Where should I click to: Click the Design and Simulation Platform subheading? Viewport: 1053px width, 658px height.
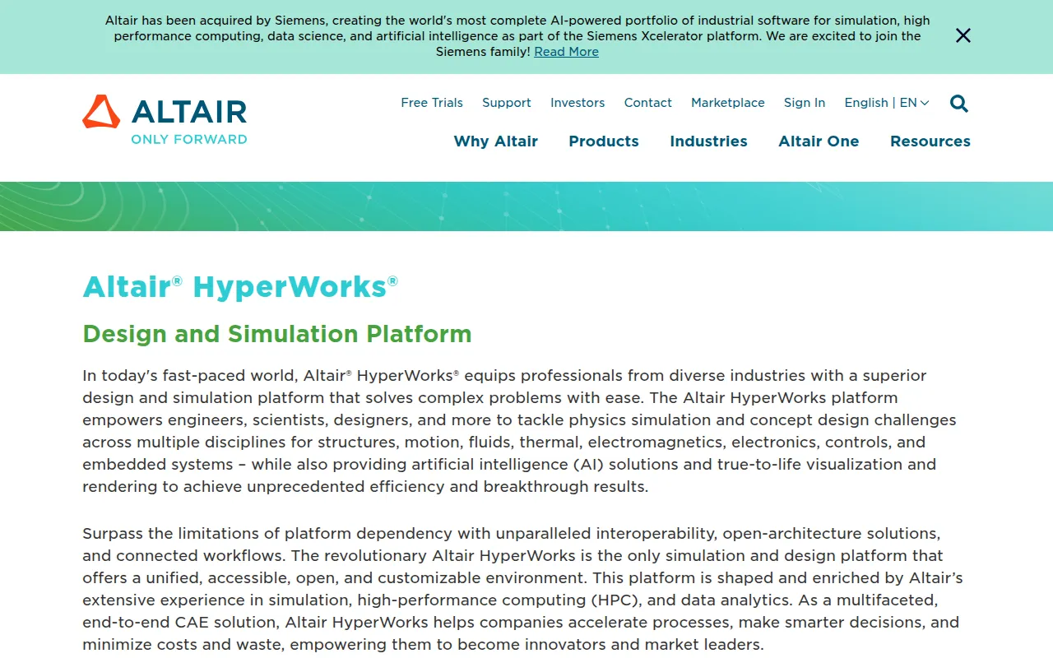click(277, 334)
